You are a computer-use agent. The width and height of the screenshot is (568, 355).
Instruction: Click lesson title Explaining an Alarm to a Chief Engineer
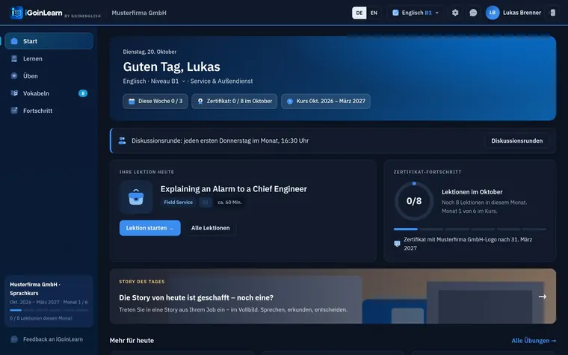click(234, 189)
